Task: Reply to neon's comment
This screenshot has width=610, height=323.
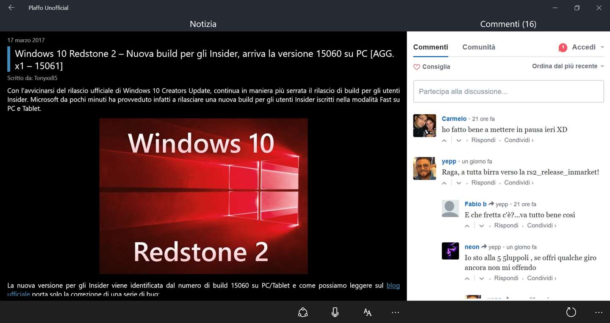Action: click(x=506, y=278)
